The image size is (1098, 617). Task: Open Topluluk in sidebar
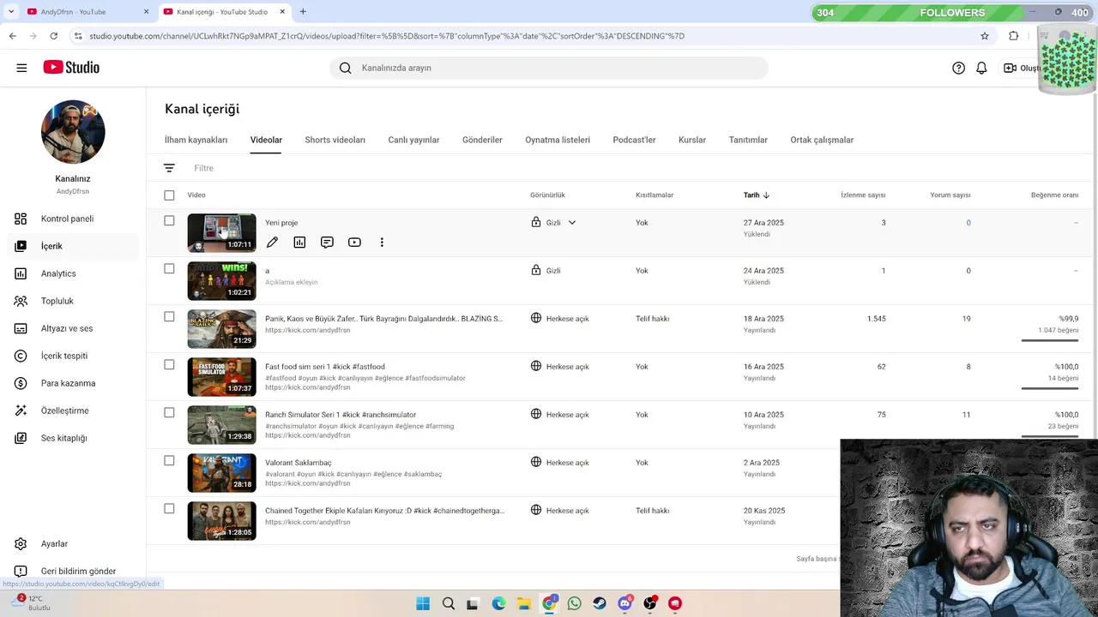coord(73,301)
